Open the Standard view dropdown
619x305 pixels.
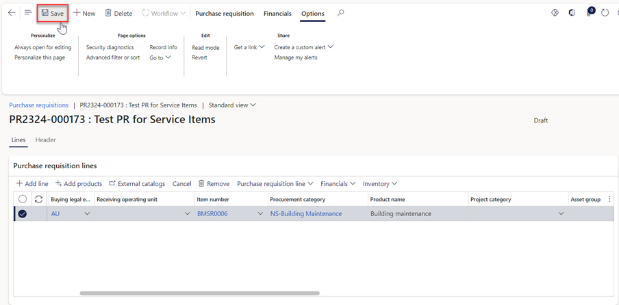coord(232,105)
